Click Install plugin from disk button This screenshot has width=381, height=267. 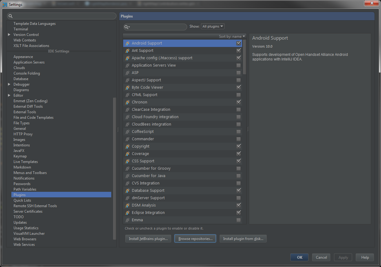[243, 239]
